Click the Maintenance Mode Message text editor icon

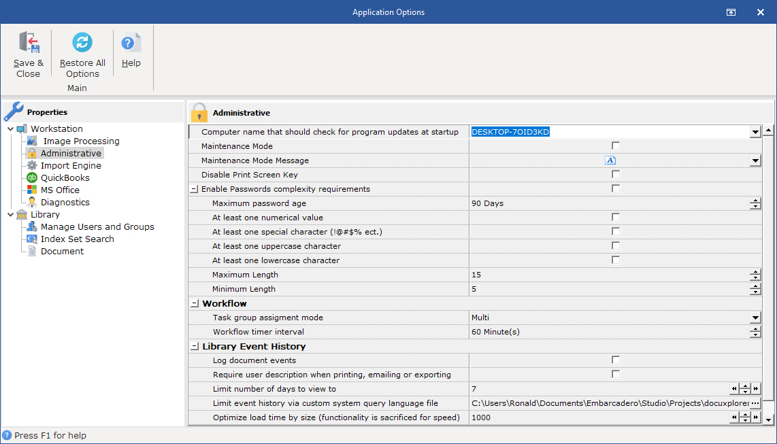coord(610,160)
